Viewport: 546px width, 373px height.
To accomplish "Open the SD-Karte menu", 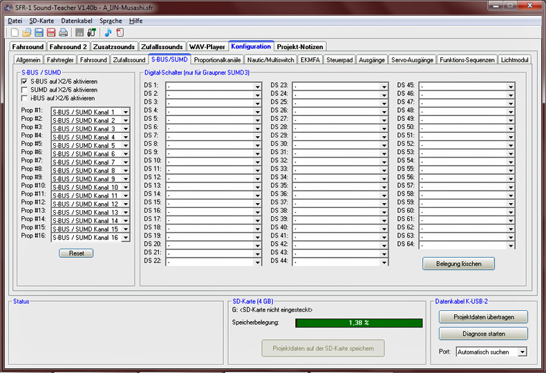I will (41, 21).
